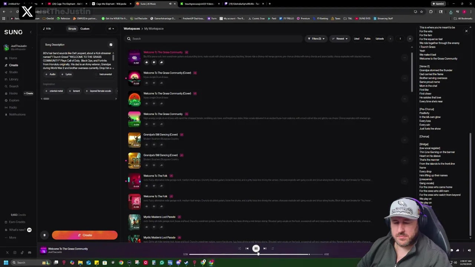Screen dimensions: 475x267
Task: Open the v5 model version dropdown
Action: tap(111, 29)
